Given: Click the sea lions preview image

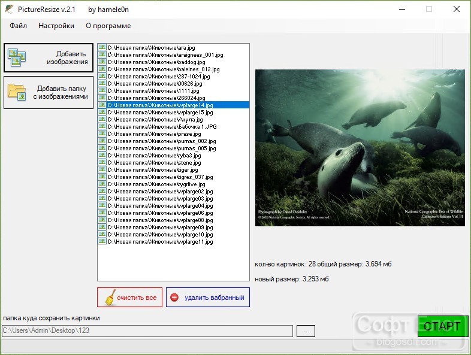Looking at the screenshot, I should 360,148.
